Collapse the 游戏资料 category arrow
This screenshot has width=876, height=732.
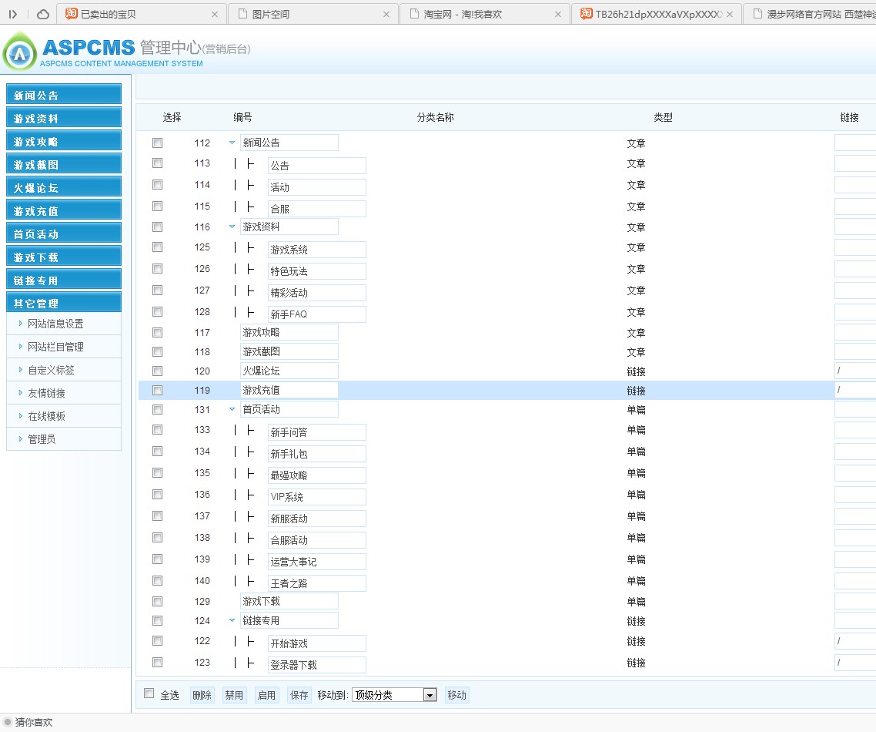232,227
